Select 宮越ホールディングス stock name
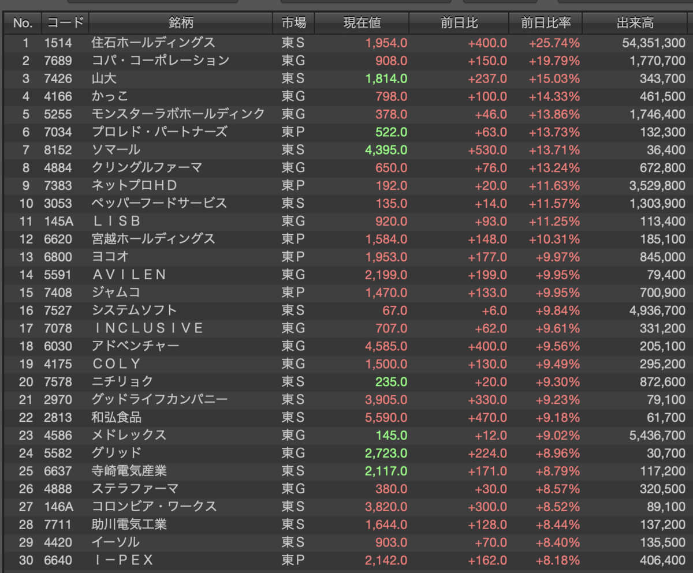This screenshot has width=693, height=573. pyautogui.click(x=154, y=239)
